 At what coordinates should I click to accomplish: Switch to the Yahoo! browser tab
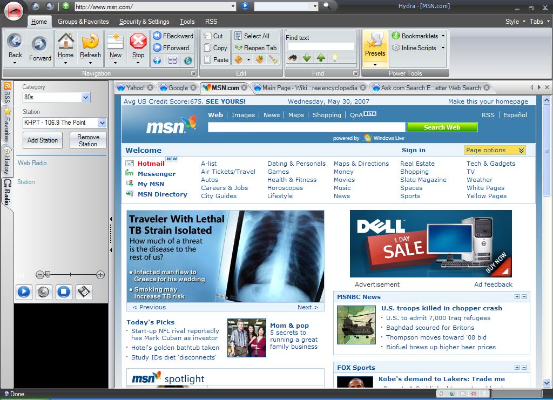pyautogui.click(x=135, y=88)
